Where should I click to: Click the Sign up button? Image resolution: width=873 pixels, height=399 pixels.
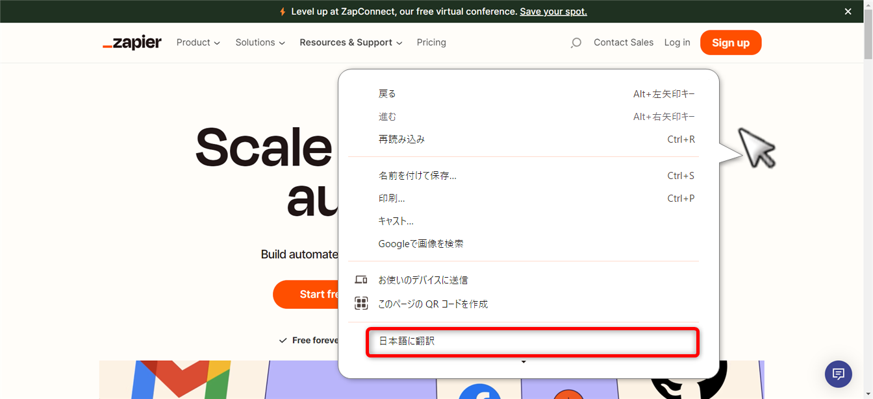click(x=731, y=42)
